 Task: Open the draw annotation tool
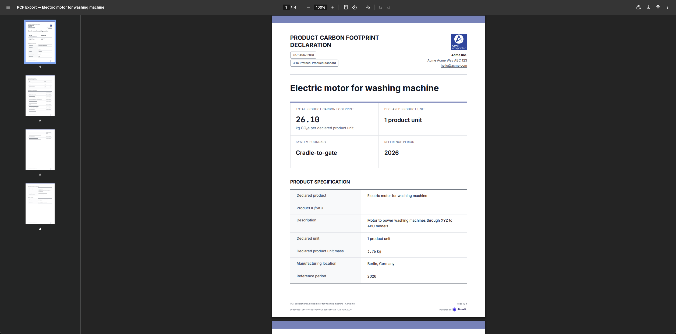[x=368, y=7]
